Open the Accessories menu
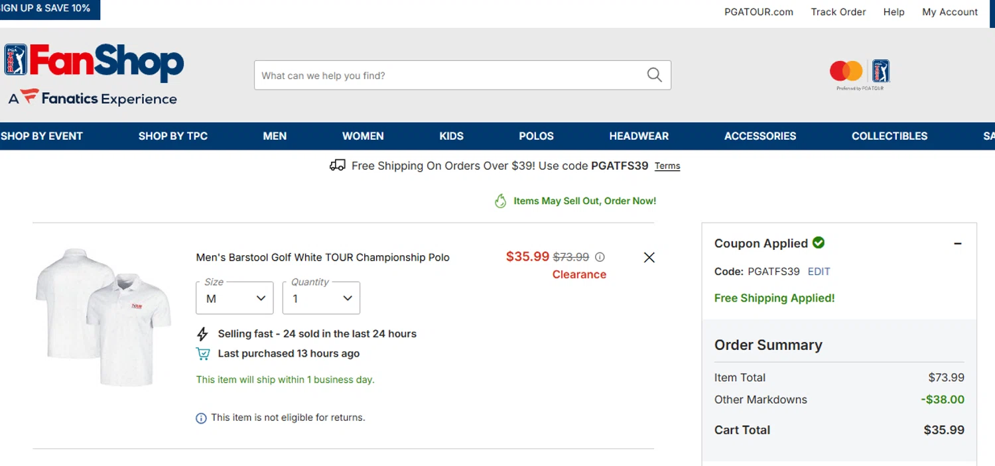The image size is (995, 466). [x=760, y=136]
